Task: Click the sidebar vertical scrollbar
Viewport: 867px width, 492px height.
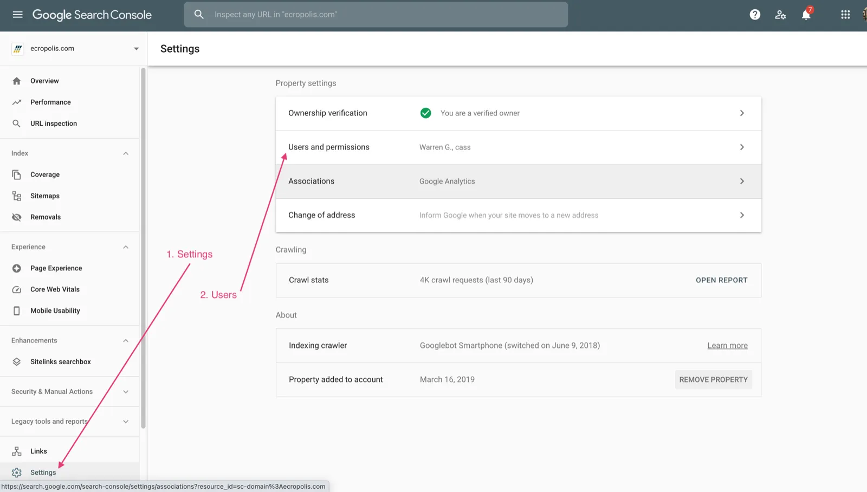Action: (x=143, y=248)
